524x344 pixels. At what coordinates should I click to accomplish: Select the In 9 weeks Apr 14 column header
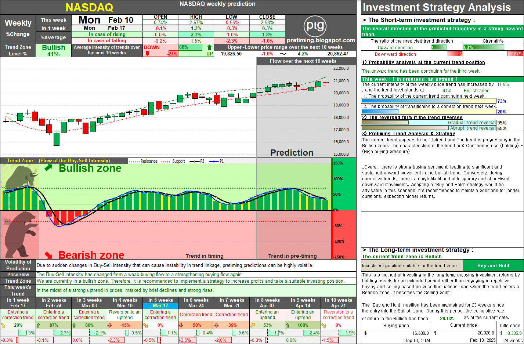(x=303, y=303)
